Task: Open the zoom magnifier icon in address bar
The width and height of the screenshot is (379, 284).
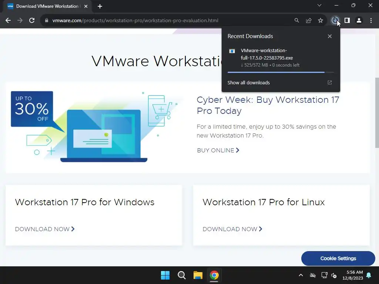Action: click(296, 21)
